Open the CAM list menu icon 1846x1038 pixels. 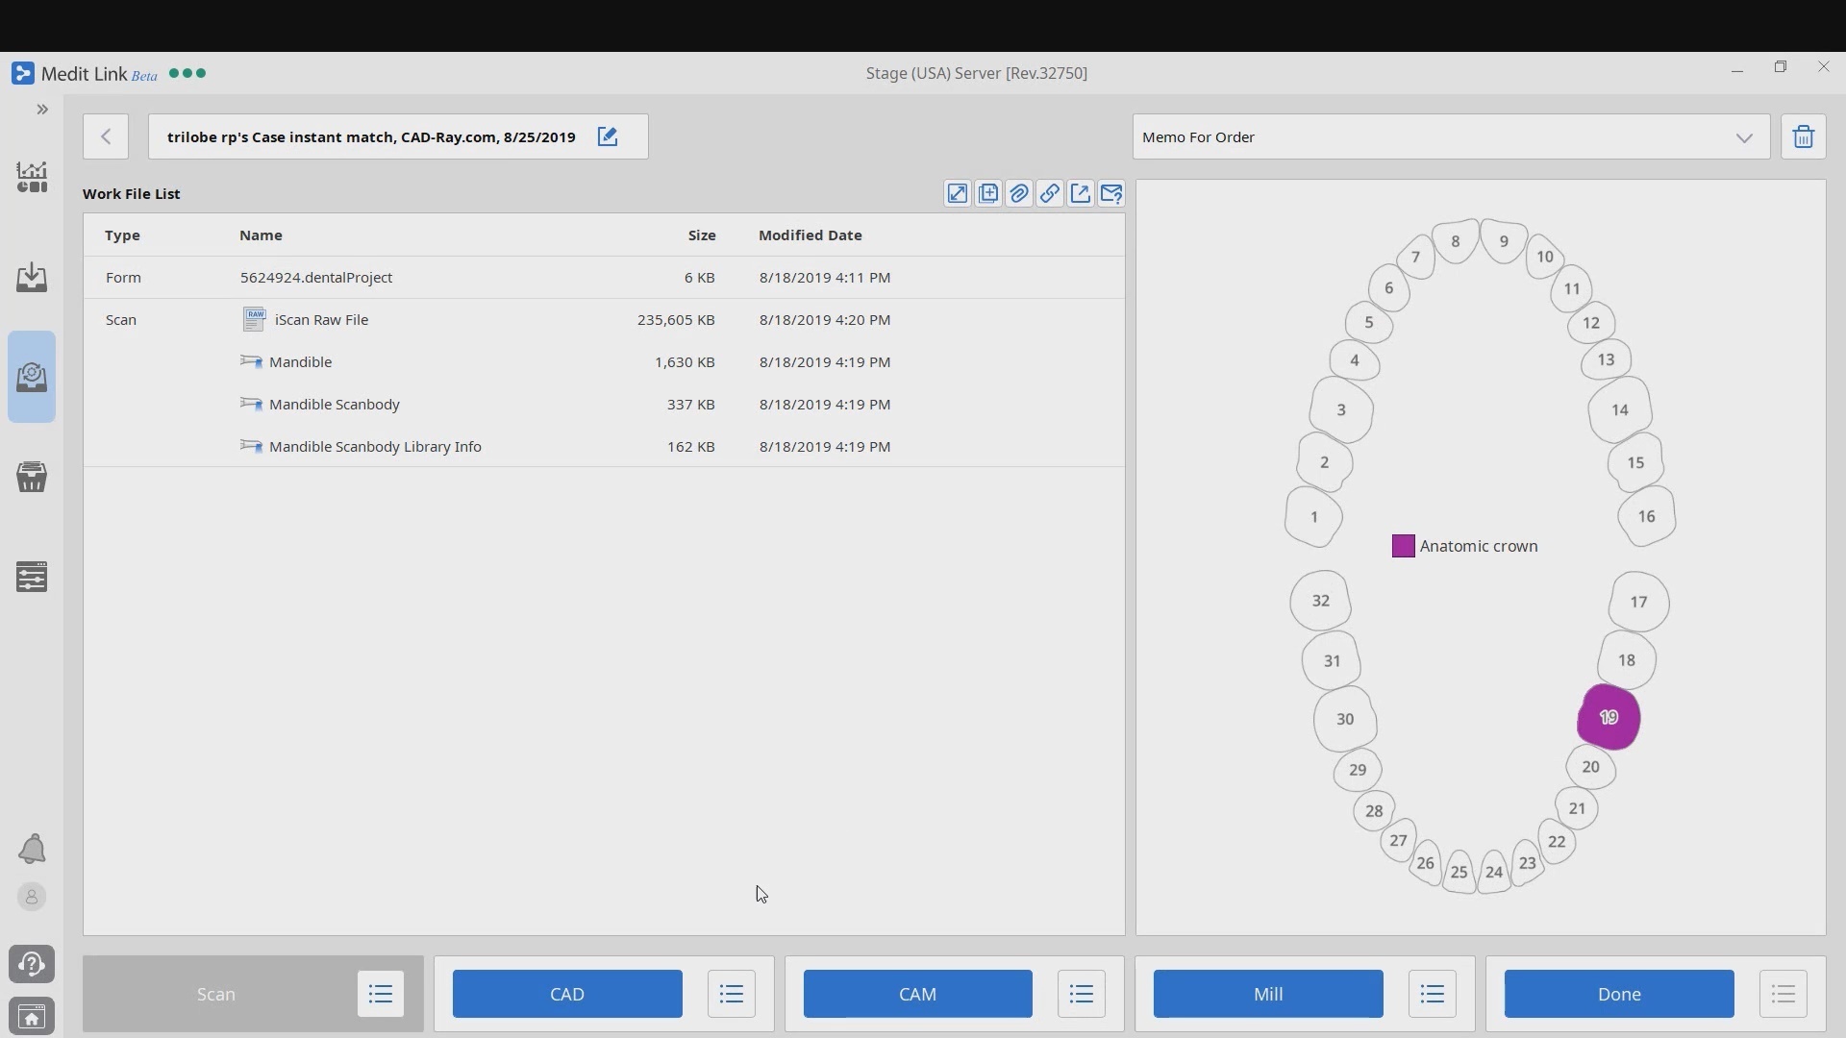click(1081, 994)
